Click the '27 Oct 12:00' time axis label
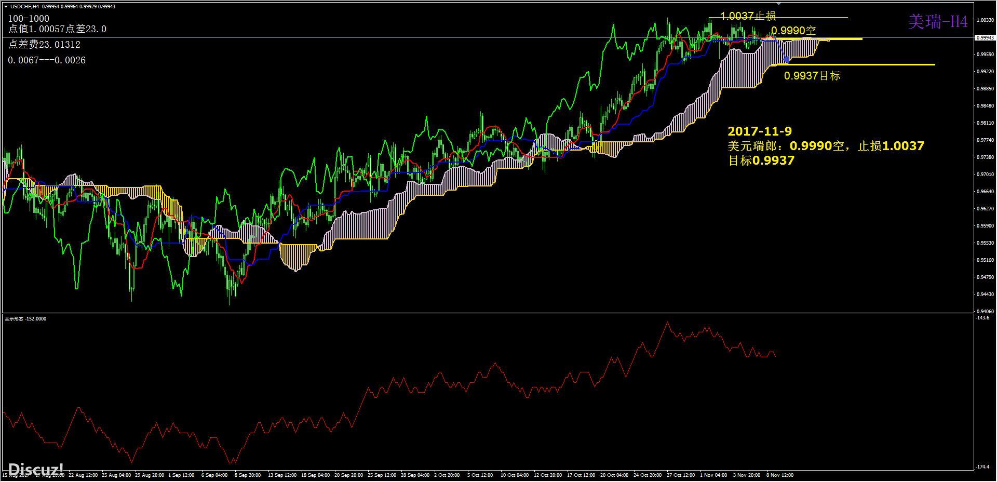Screen dimensions: 997x482 click(681, 475)
